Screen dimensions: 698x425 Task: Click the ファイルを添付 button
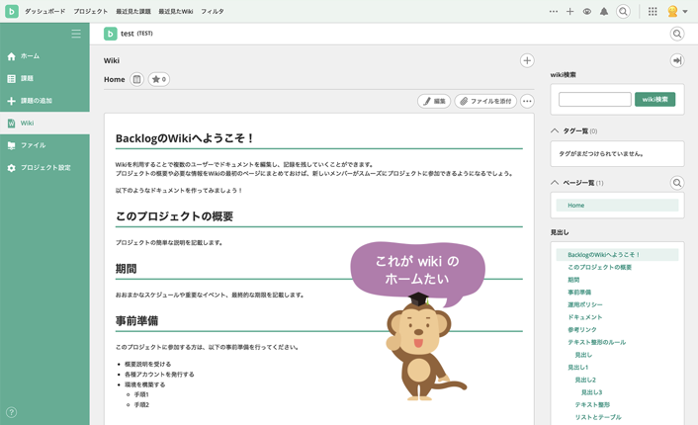pos(485,101)
